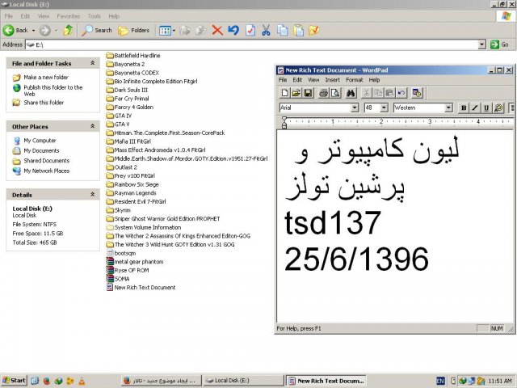This screenshot has width=517, height=388.
Task: Click the Print icon in WordPad
Action: [324, 94]
